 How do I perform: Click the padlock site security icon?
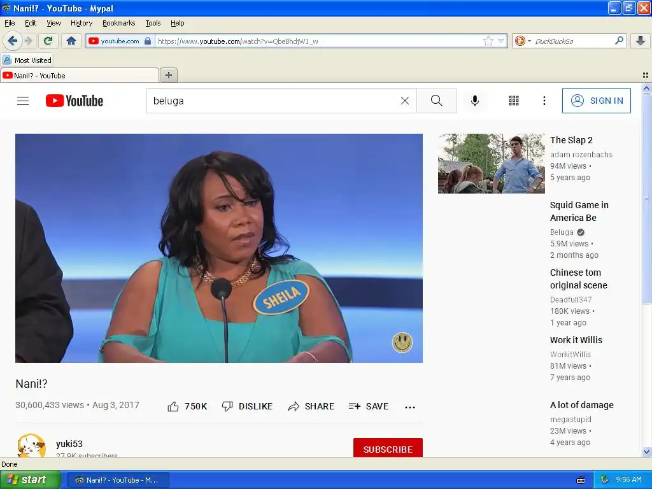click(148, 41)
